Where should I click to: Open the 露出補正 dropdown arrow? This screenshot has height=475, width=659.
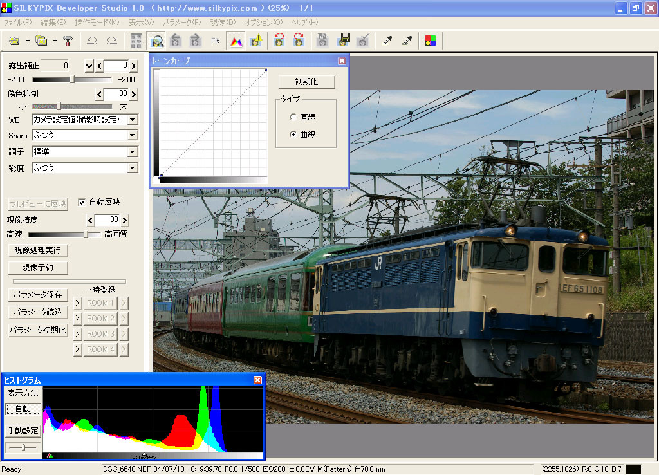[89, 66]
